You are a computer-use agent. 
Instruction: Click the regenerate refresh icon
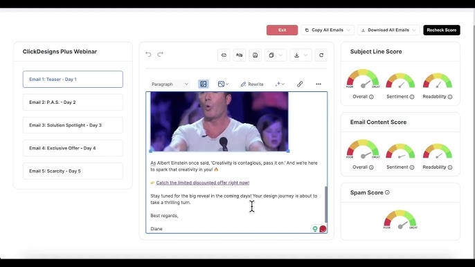pos(321,55)
